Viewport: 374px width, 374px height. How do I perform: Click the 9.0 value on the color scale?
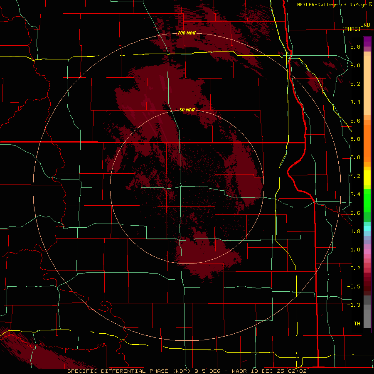point(355,65)
